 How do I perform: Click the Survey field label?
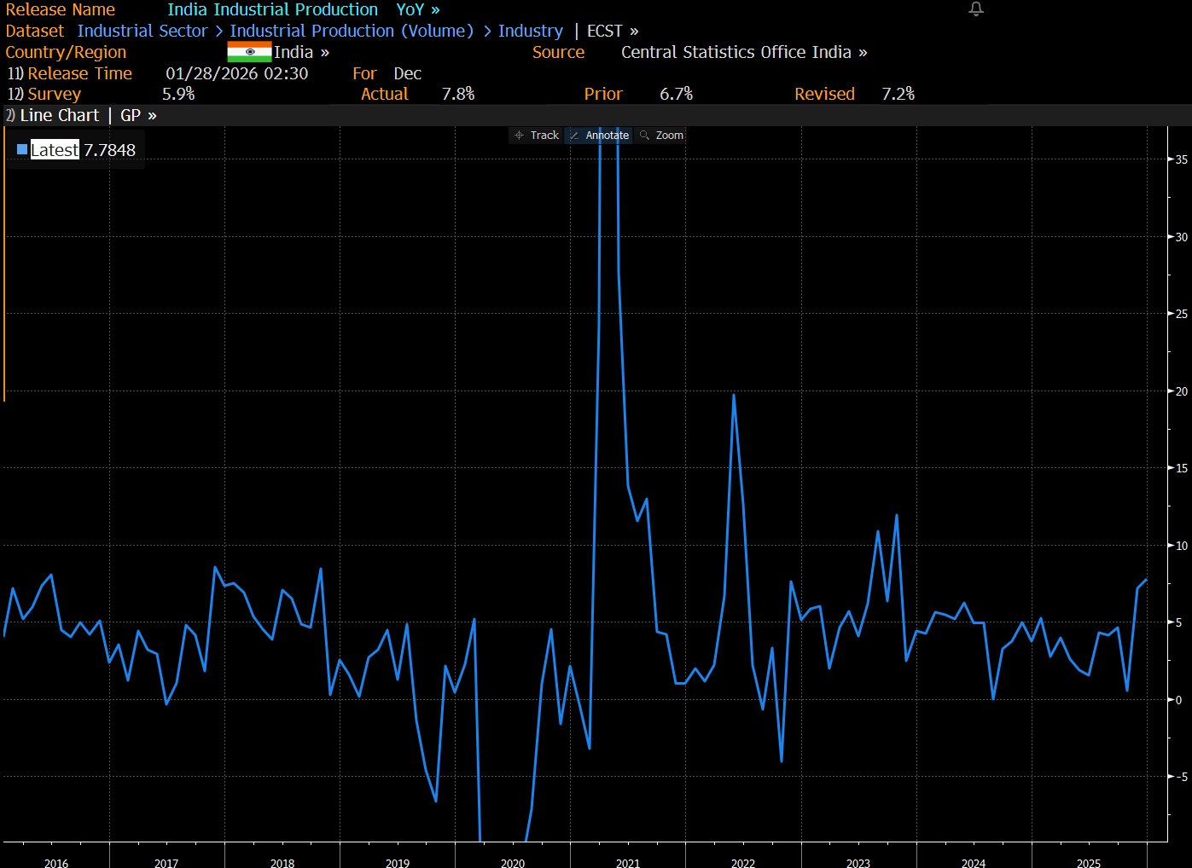pos(54,94)
